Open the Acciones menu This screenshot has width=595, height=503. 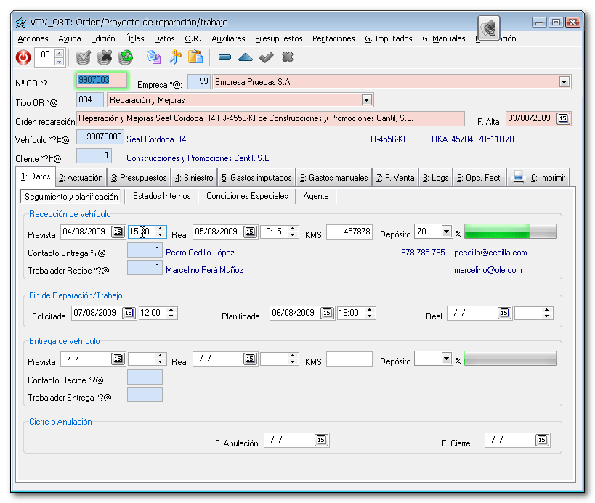click(33, 38)
